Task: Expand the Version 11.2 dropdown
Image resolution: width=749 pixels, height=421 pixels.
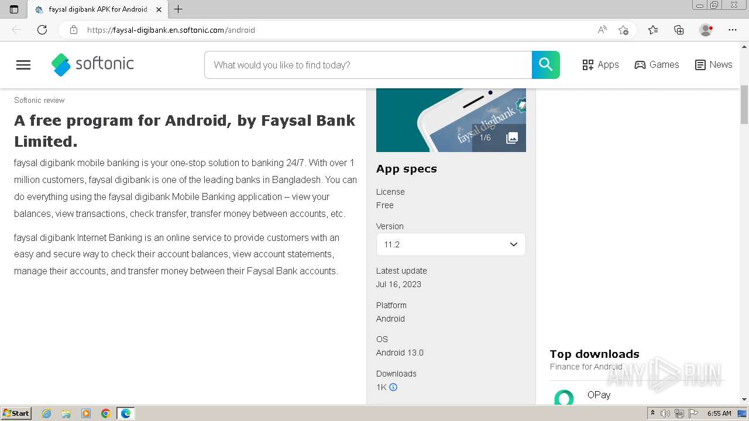Action: point(451,244)
